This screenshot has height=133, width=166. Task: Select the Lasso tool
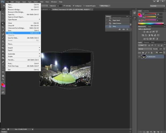[3, 20]
